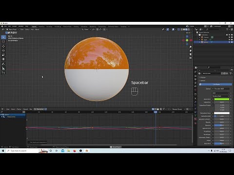Click the Use Nodes button
234x175 pixels.
pos(215,85)
